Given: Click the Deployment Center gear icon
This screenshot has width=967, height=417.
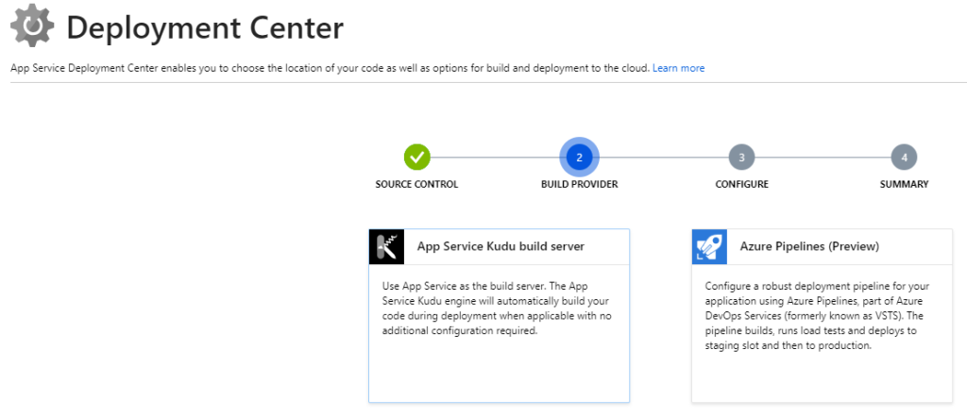Looking at the screenshot, I should pos(32,25).
